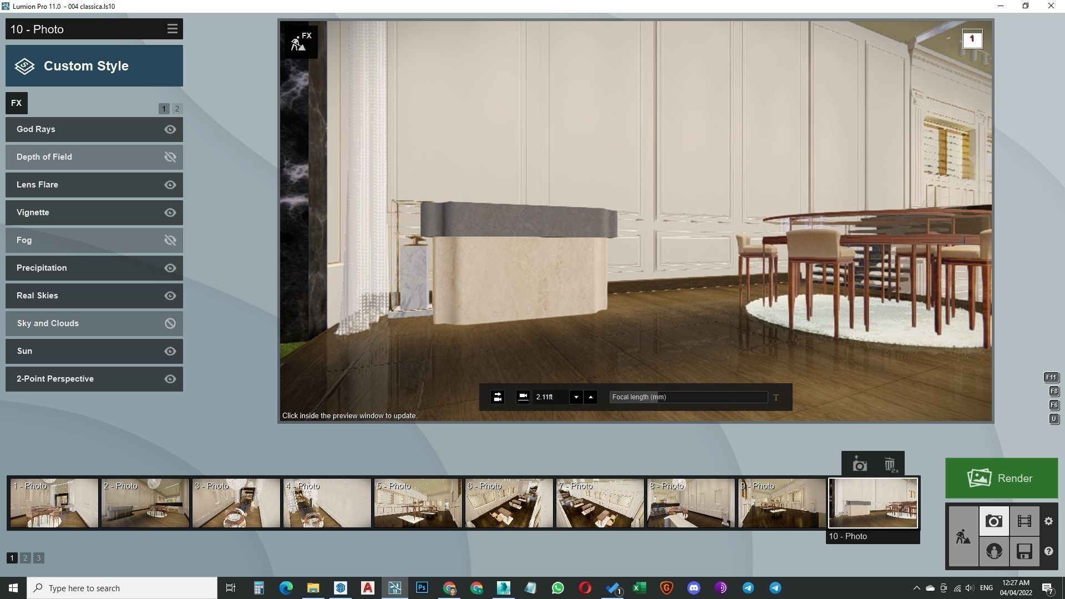
Task: Select the 10 - Photo thumbnail
Action: 873,503
